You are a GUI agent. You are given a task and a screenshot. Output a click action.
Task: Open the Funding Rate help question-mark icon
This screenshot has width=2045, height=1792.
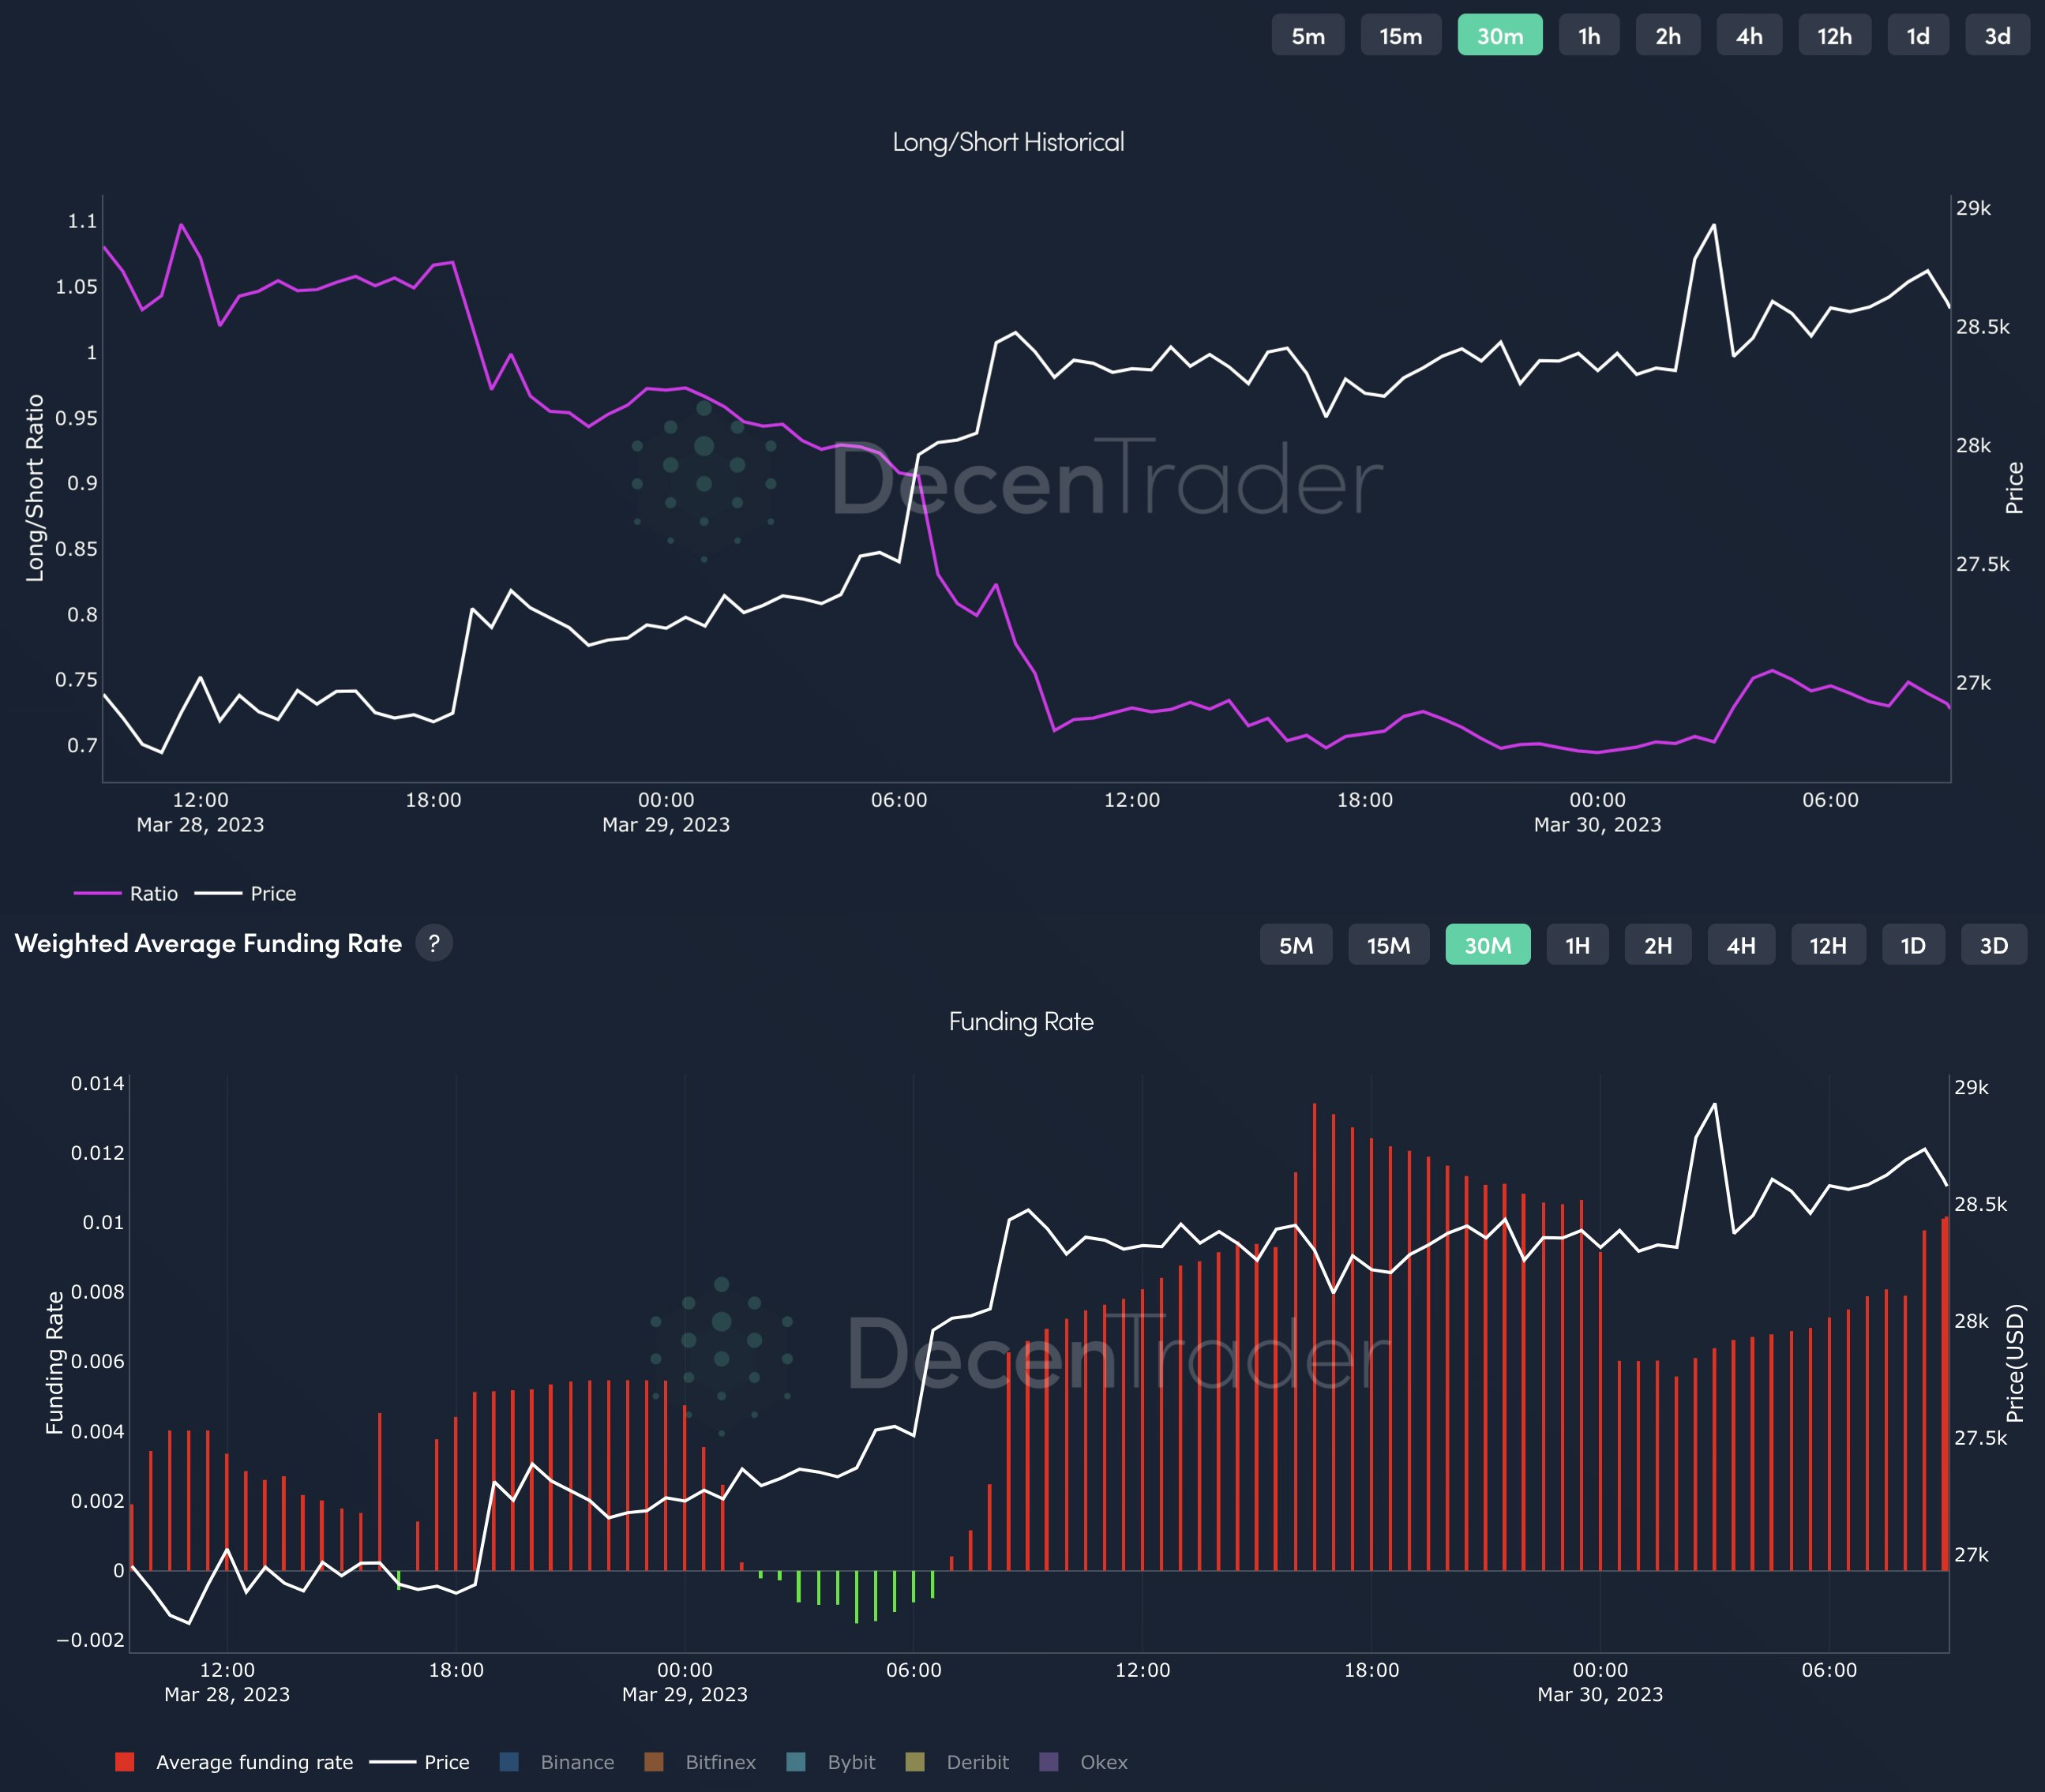click(x=433, y=943)
